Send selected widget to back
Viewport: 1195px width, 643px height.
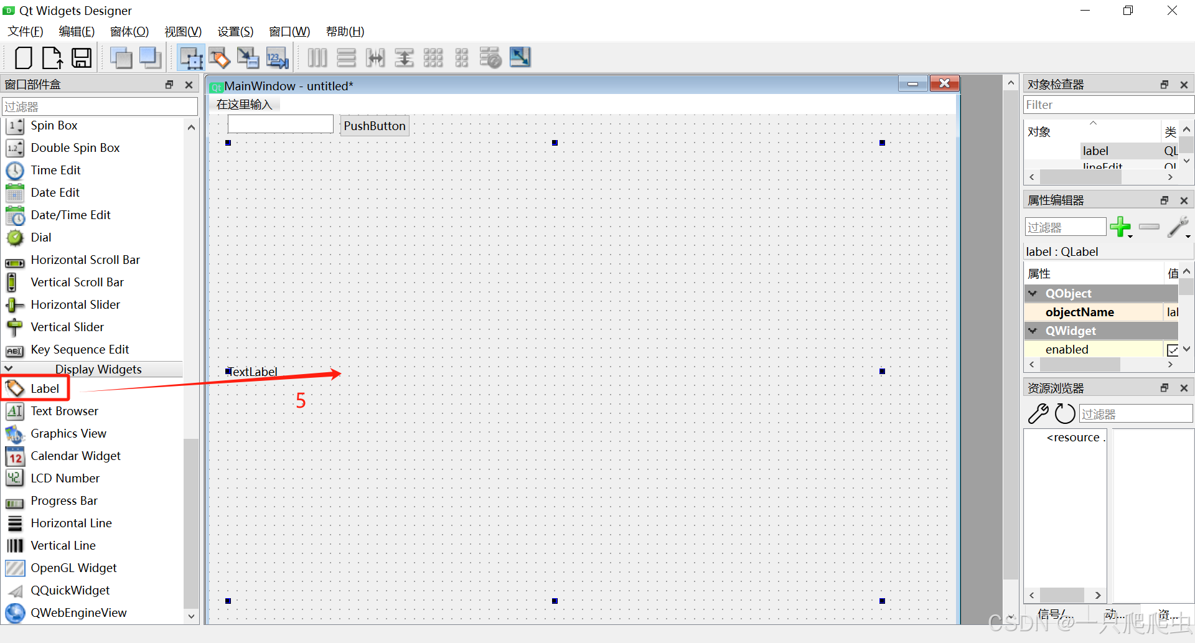121,58
